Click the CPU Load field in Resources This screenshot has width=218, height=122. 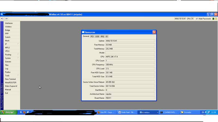click(x=130, y=69)
